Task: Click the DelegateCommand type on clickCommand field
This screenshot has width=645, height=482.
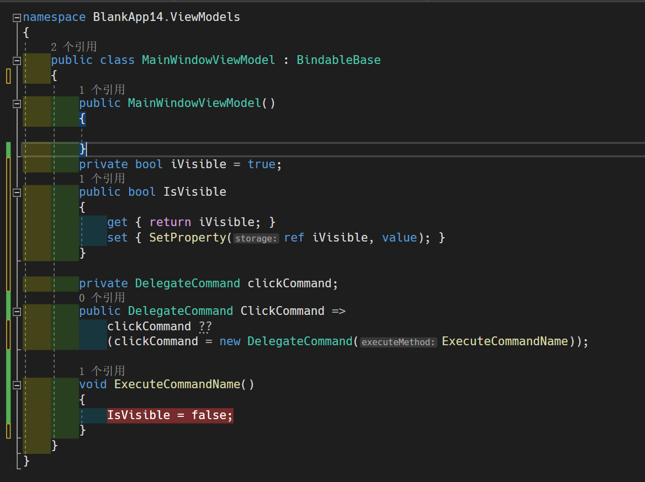Action: 187,283
